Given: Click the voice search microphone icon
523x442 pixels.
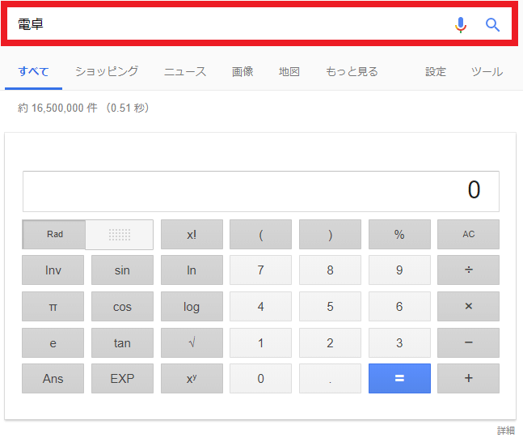Looking at the screenshot, I should [461, 25].
